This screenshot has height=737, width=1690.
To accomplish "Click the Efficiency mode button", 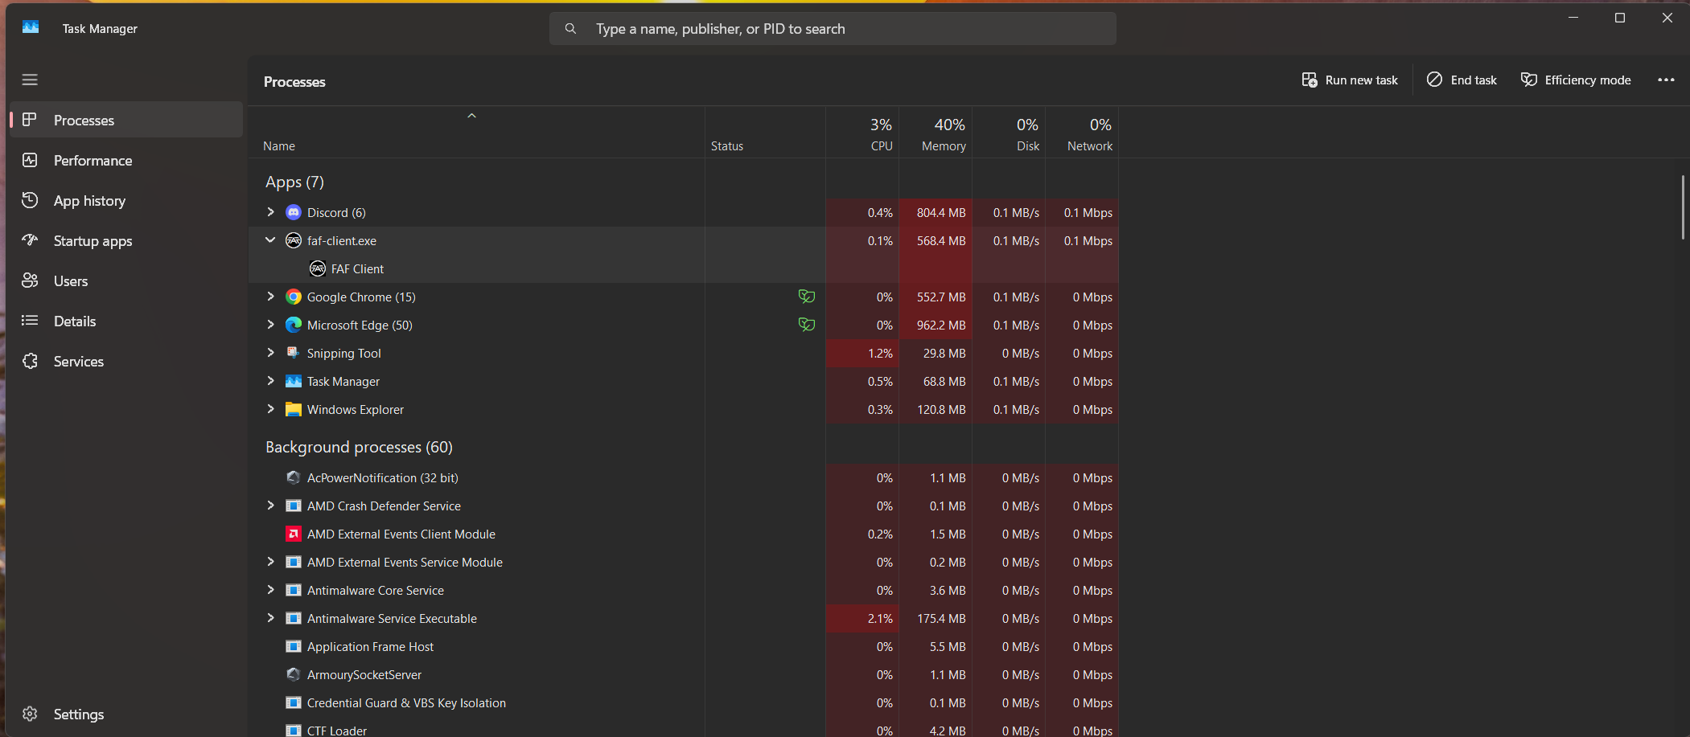I will tap(1576, 80).
